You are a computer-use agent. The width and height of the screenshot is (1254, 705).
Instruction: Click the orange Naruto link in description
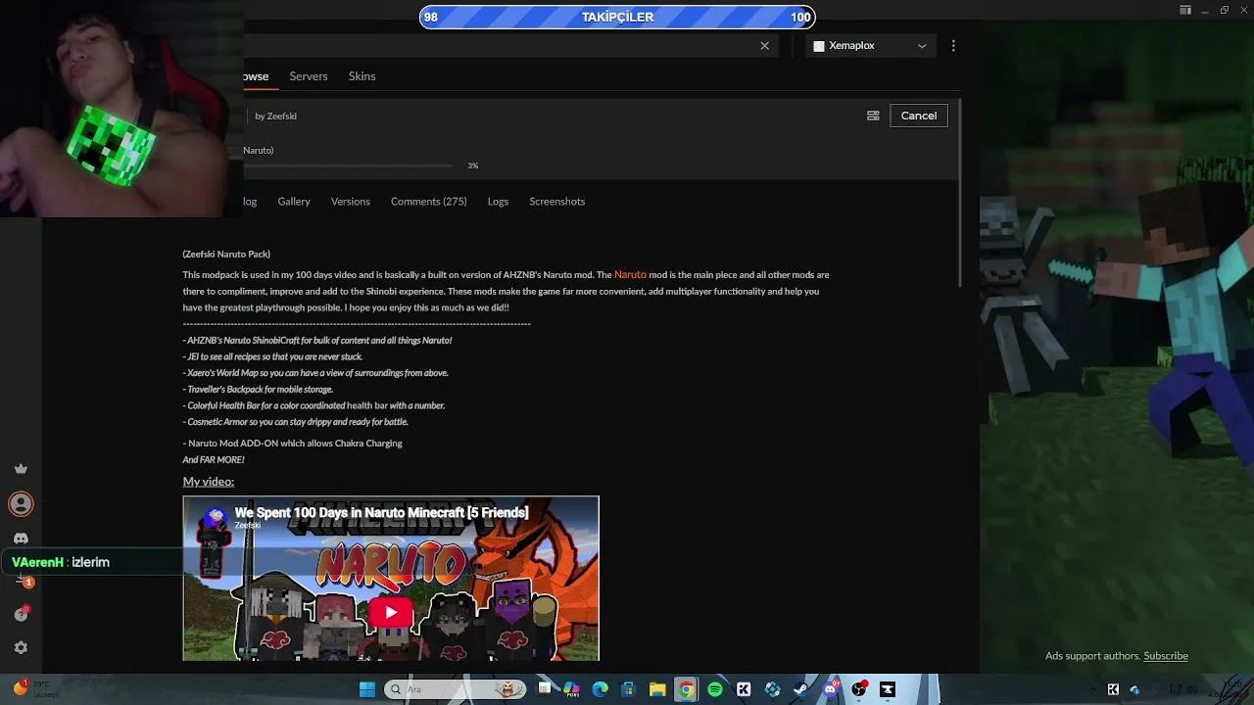point(630,275)
